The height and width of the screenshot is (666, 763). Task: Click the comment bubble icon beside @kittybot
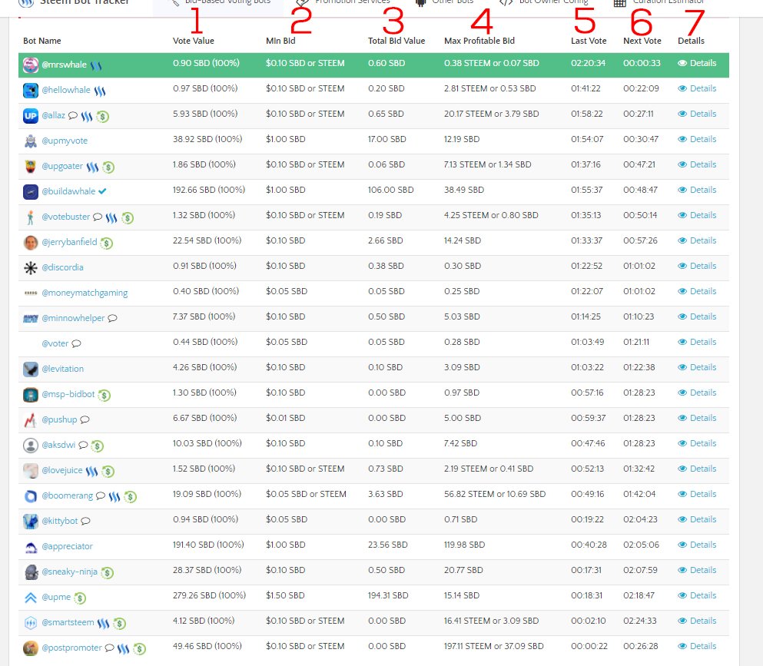[x=85, y=521]
